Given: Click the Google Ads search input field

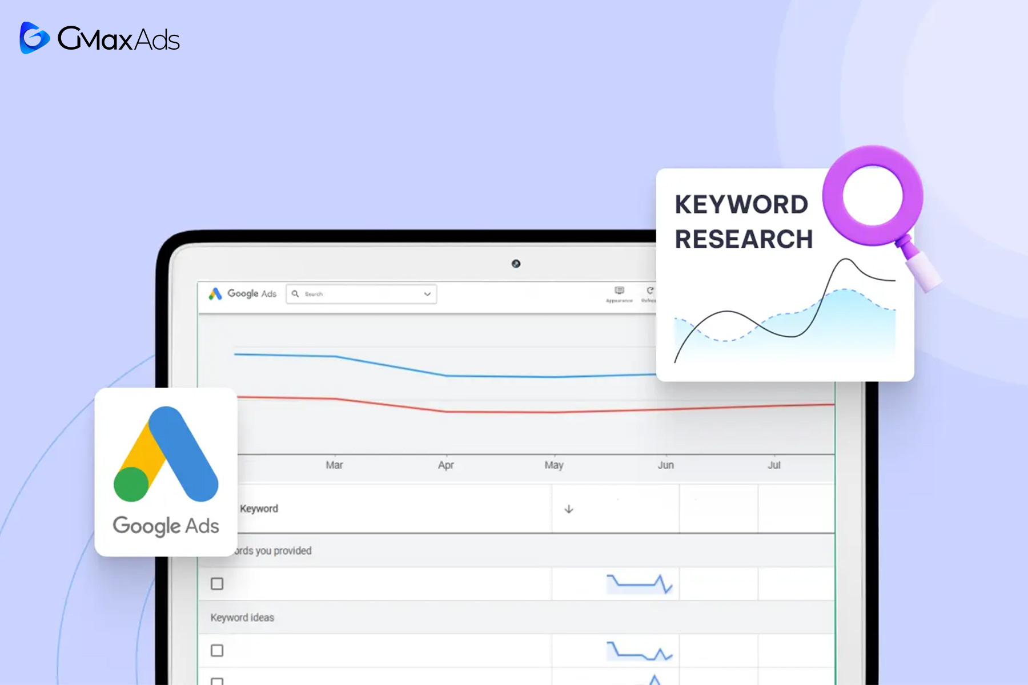Looking at the screenshot, I should click(x=362, y=294).
